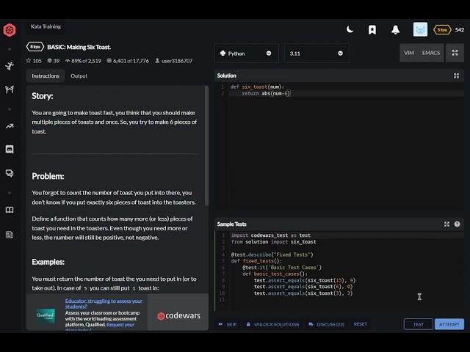Screen dimensions: 470x352
Task: Click the Problem: heading
Action: (48, 176)
